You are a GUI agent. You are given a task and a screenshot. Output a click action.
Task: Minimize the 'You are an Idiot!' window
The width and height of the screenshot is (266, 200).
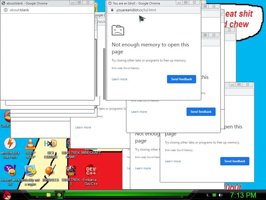(179, 3)
